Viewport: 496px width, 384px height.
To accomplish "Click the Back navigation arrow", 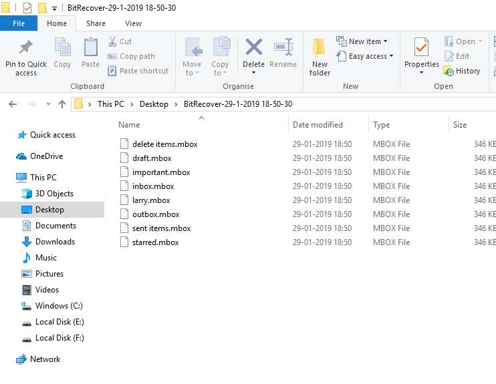I will pyautogui.click(x=13, y=104).
